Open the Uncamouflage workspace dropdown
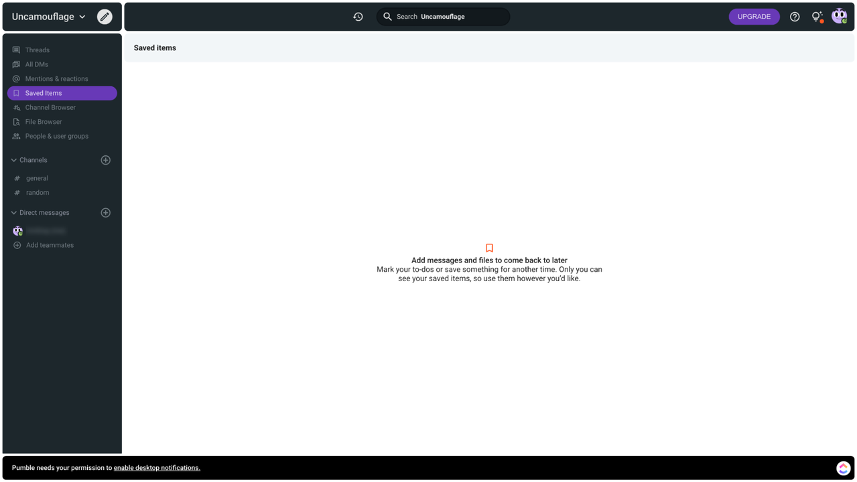The image size is (857, 482). (49, 17)
